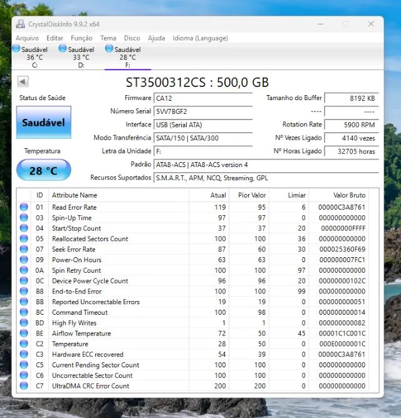Click the drive letter field F:

click(x=203, y=151)
